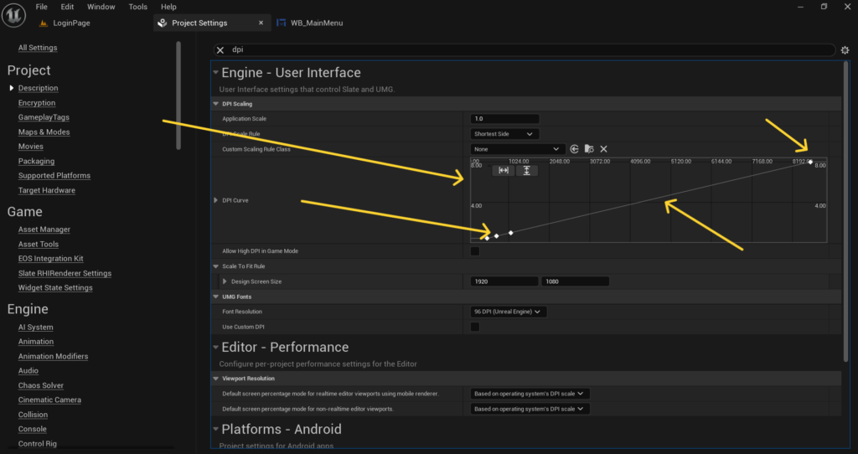The width and height of the screenshot is (858, 454).
Task: Open Encryption settings
Action: click(x=37, y=103)
